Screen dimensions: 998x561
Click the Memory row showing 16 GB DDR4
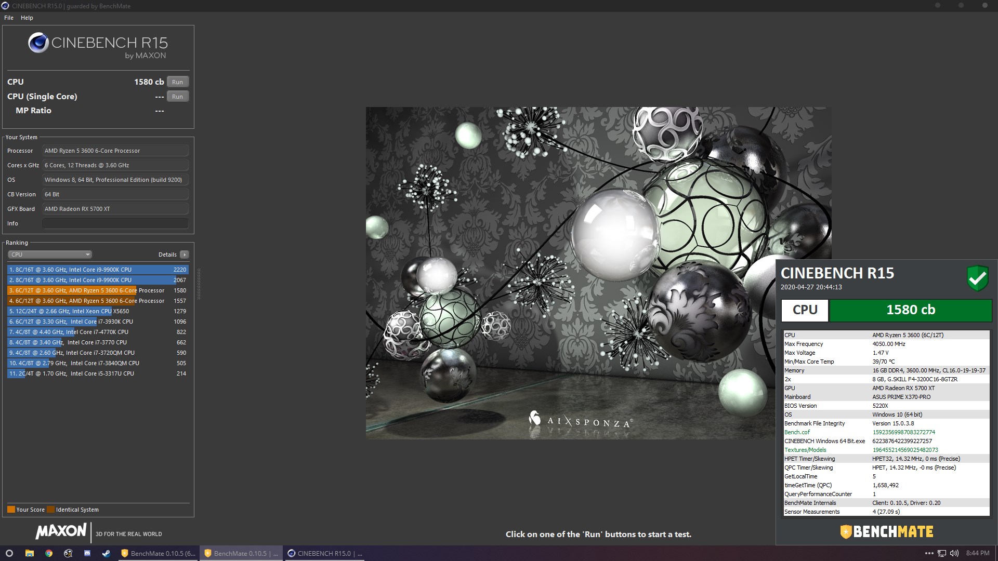pyautogui.click(x=886, y=370)
